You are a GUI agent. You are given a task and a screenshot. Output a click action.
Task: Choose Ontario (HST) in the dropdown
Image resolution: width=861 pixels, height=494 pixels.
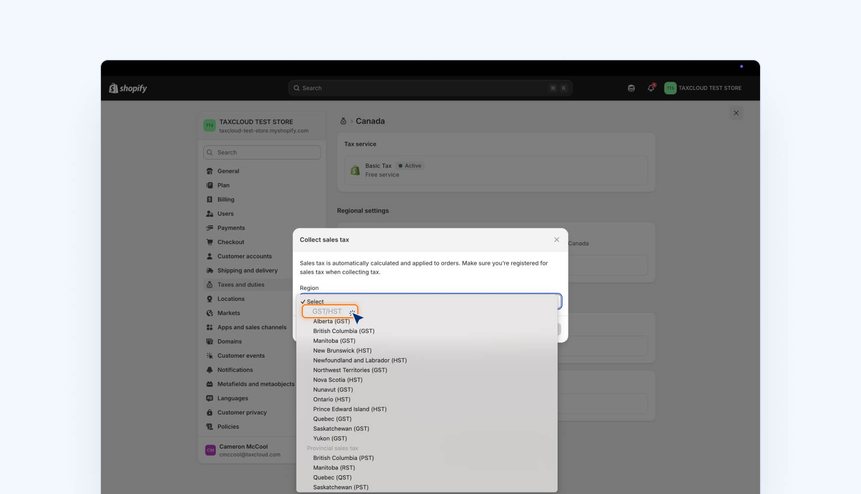pos(332,400)
